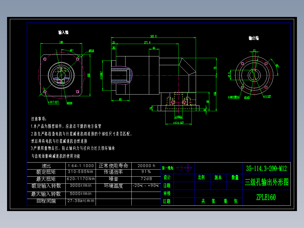Click the input end flange view
The height and width of the screenshot is (228, 304).
(62, 75)
